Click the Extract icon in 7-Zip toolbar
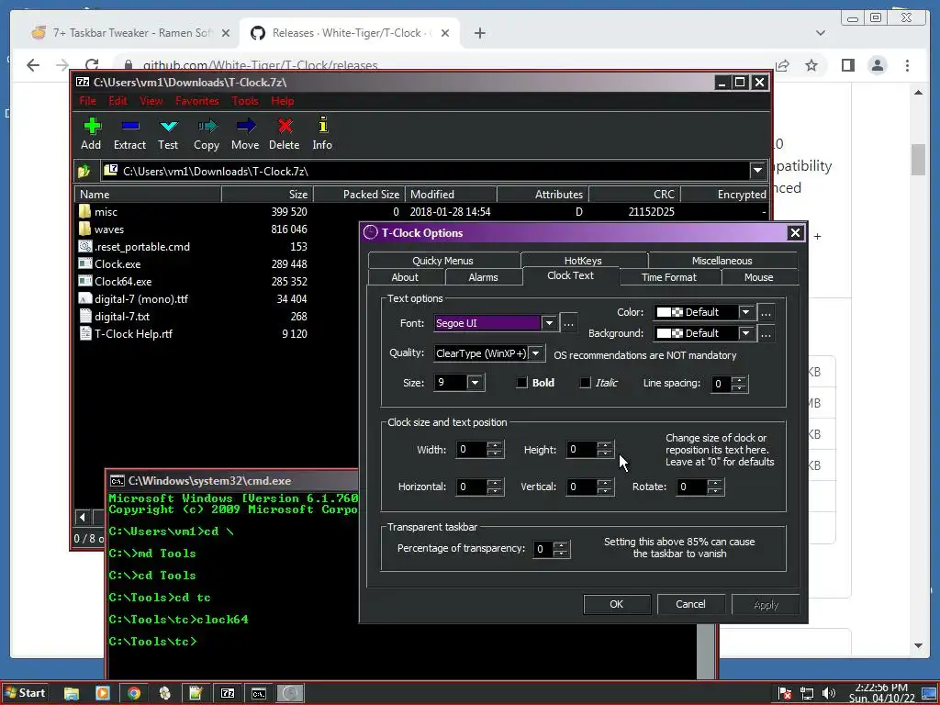 130,126
